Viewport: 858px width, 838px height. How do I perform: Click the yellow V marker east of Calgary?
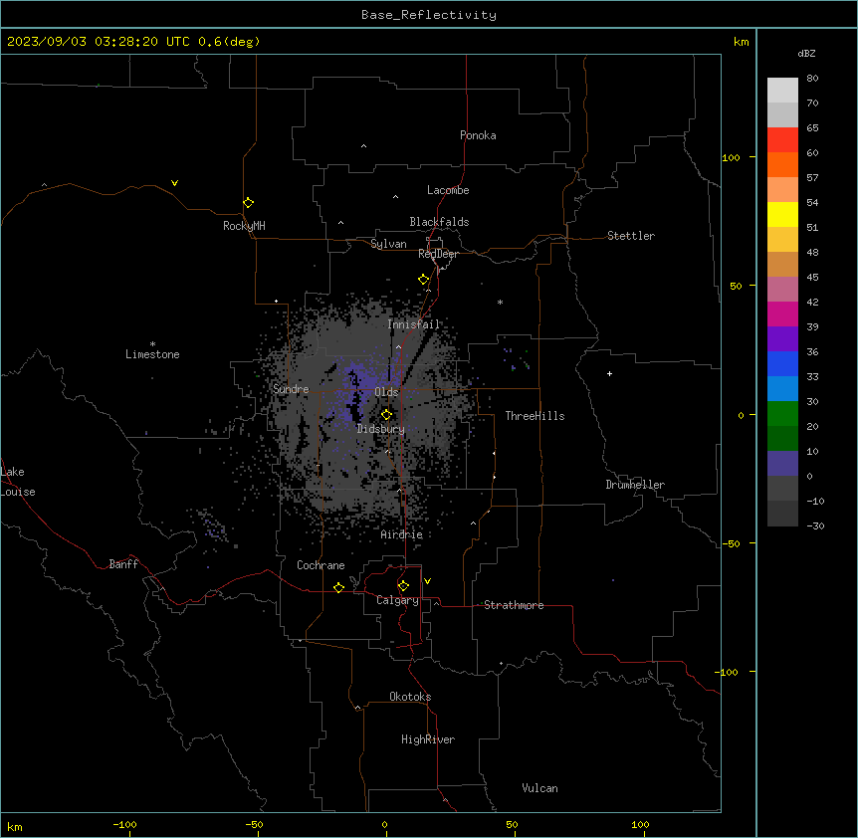click(x=427, y=581)
